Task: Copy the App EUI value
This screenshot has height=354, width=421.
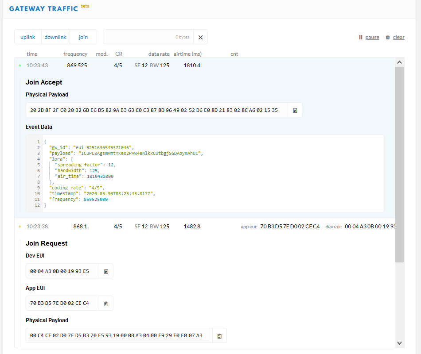Action: pos(106,304)
